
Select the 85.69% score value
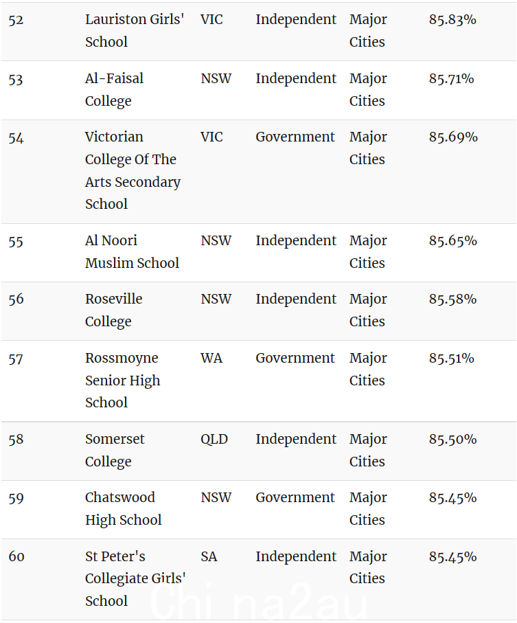click(x=453, y=137)
